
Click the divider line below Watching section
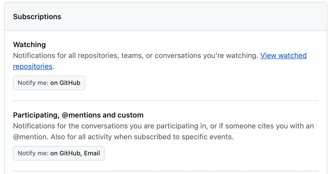166,101
